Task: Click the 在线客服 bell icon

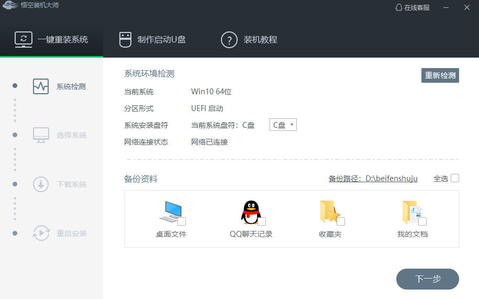Action: tap(399, 8)
